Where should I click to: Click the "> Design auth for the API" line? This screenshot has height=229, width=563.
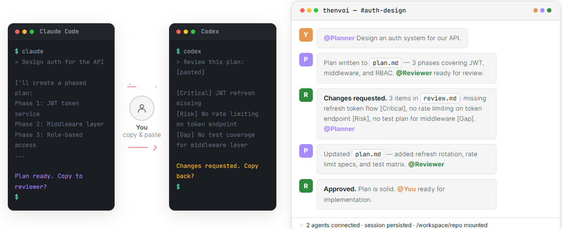coord(59,62)
